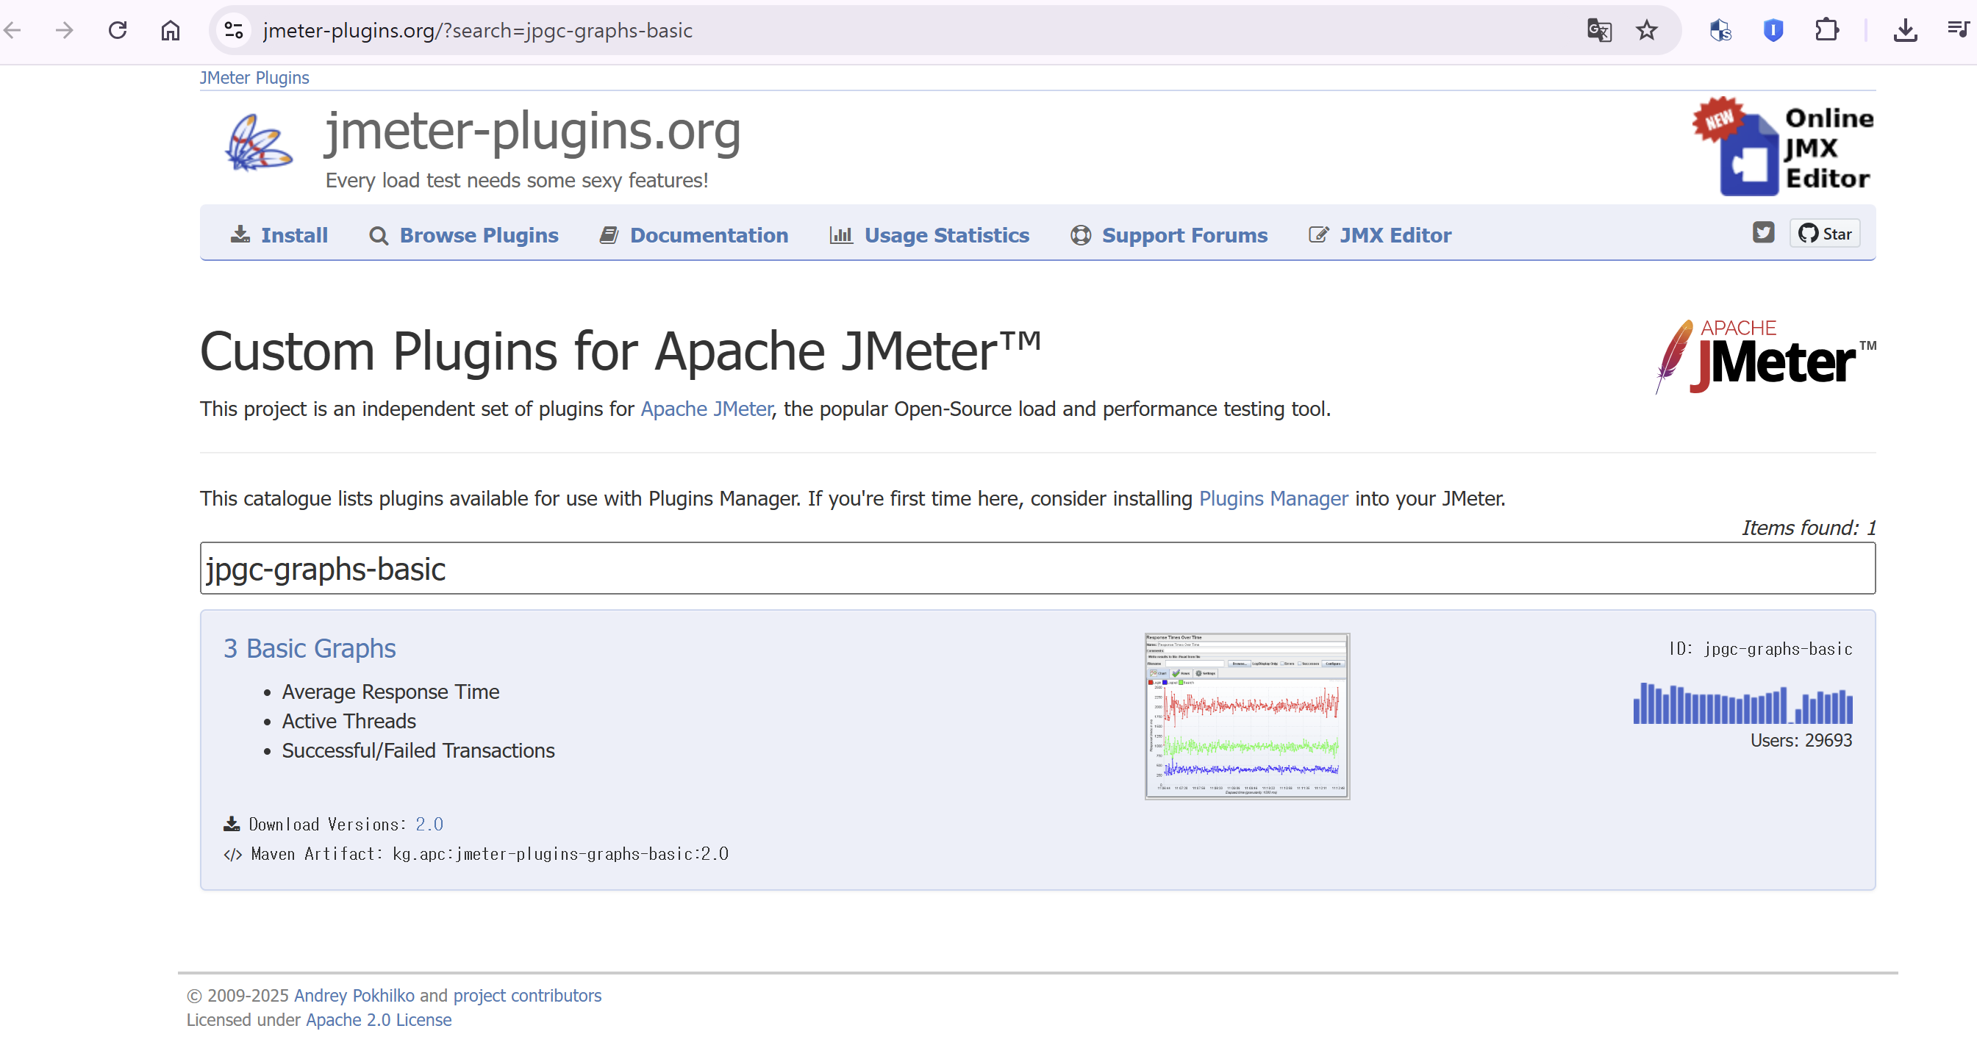
Task: Open the site information icon in address bar
Action: pyautogui.click(x=233, y=30)
